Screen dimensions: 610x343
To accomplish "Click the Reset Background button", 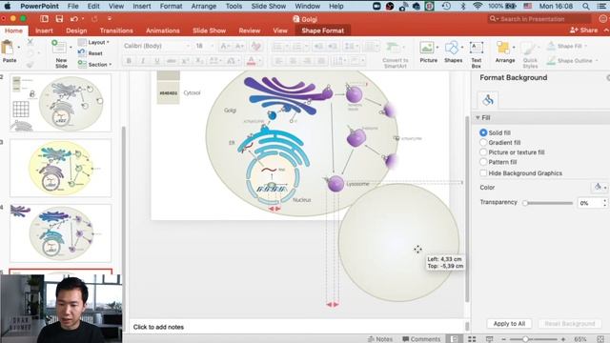I will [x=570, y=324].
